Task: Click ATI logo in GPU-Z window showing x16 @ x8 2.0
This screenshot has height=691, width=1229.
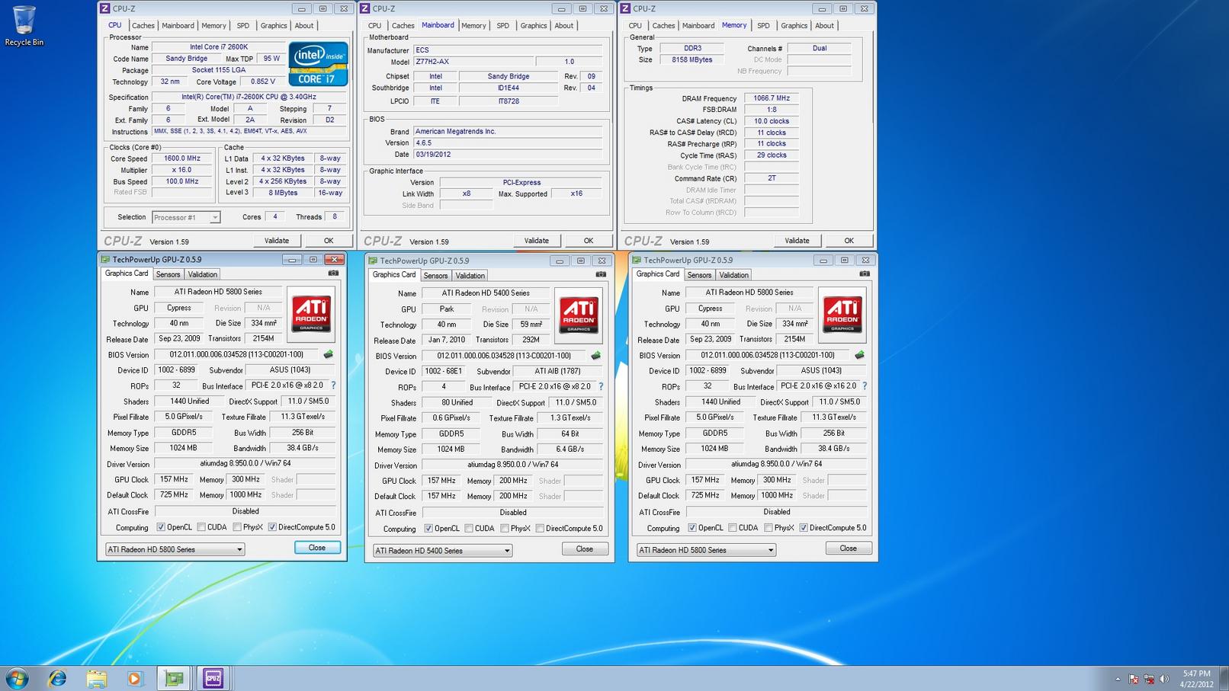Action: click(311, 314)
